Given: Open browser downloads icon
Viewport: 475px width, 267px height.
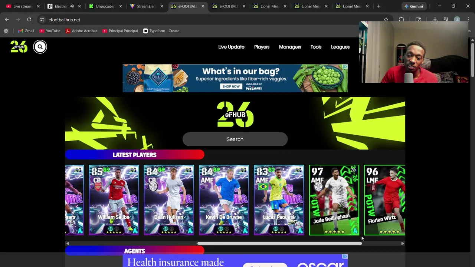Looking at the screenshot, I should 435,20.
